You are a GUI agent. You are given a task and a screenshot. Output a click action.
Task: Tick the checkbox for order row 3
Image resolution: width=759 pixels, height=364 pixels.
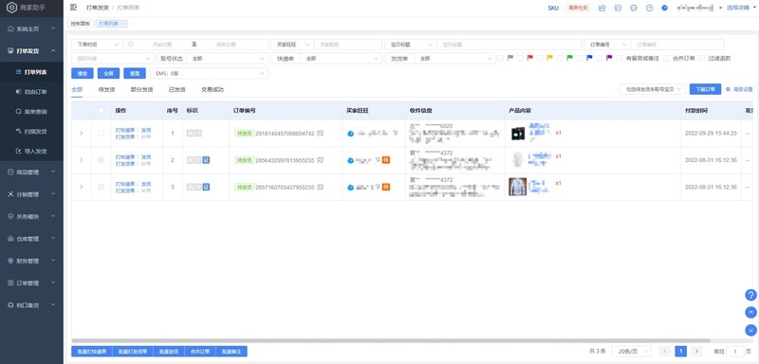tap(101, 187)
